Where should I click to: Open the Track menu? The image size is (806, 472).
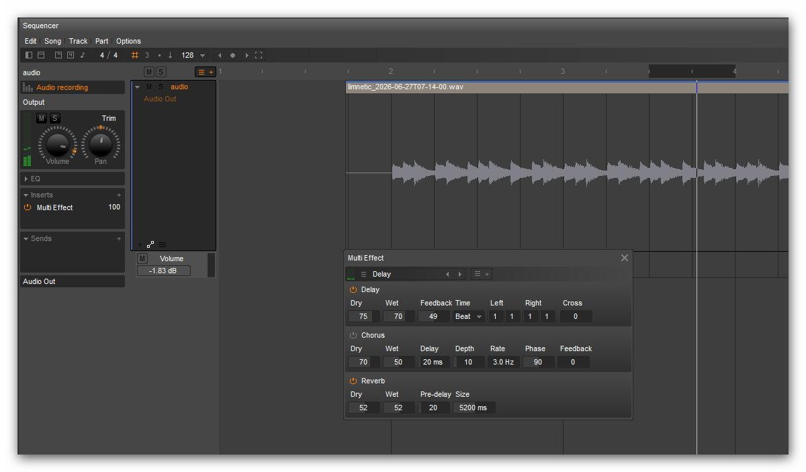78,41
